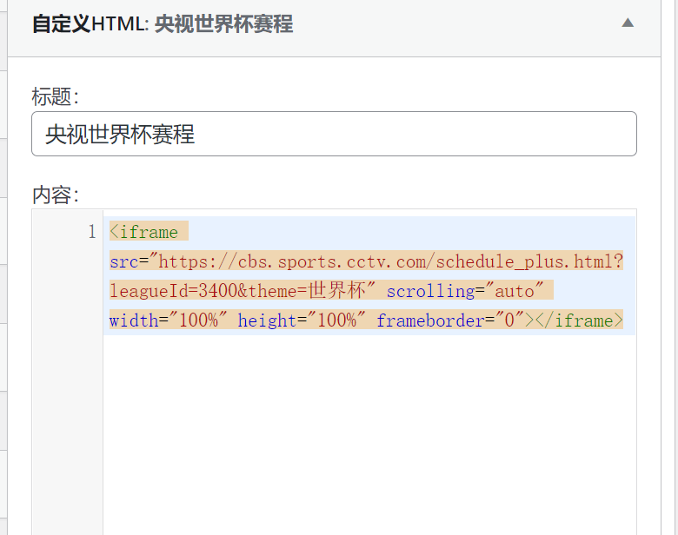This screenshot has height=535, width=678.
Task: Select line number 1 in the gutter
Action: 91,232
